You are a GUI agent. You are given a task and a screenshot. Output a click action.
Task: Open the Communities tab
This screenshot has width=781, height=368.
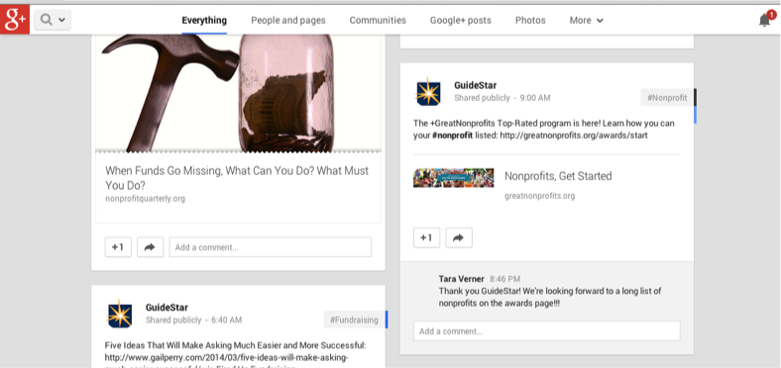tap(378, 21)
